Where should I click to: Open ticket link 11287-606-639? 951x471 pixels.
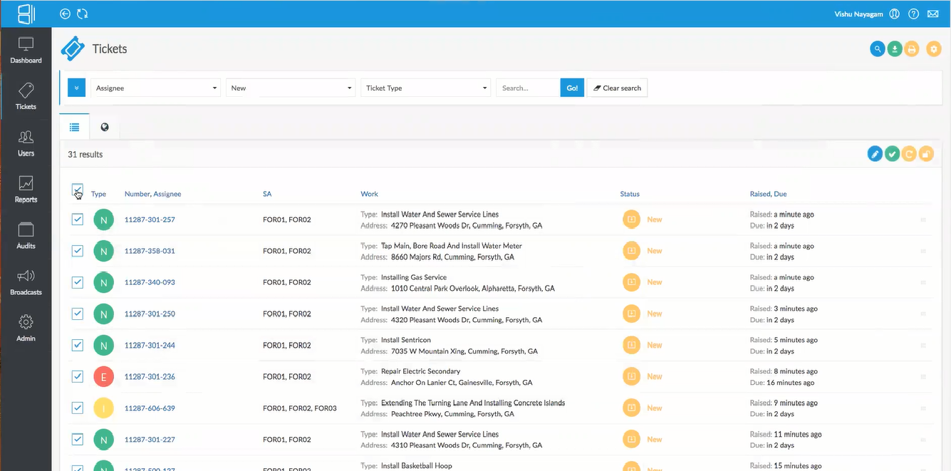coord(150,408)
